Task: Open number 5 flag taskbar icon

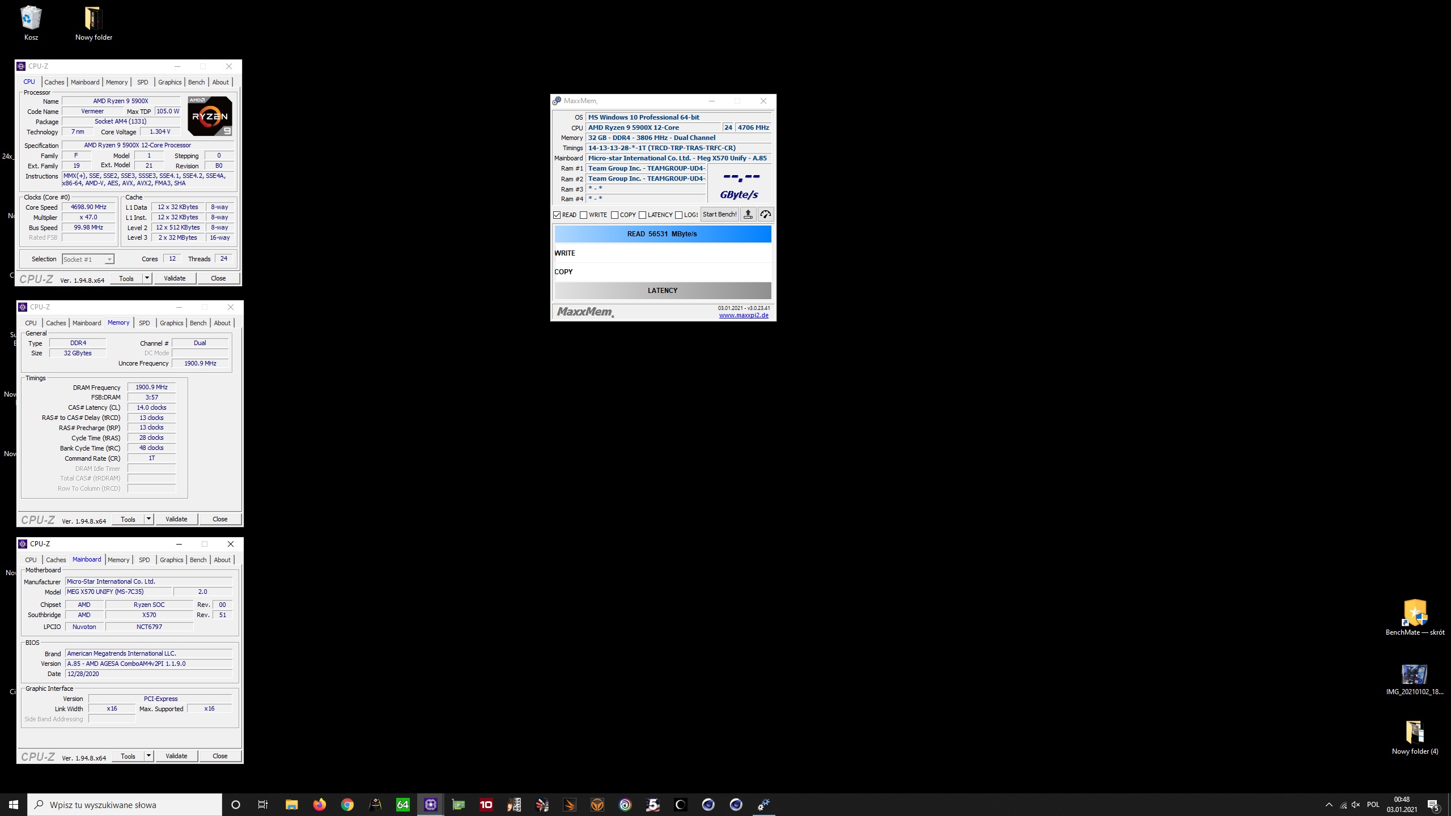Action: (x=652, y=805)
